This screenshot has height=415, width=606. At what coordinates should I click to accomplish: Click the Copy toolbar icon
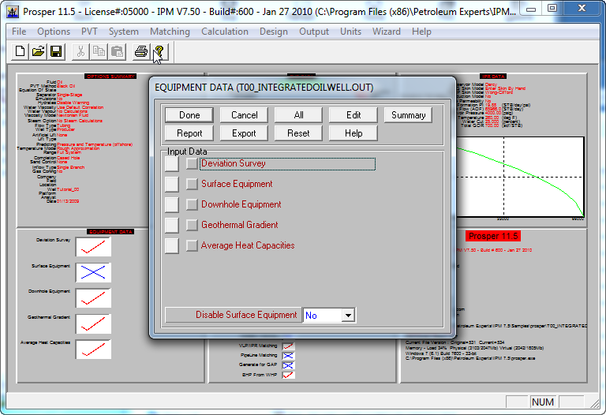[99, 51]
